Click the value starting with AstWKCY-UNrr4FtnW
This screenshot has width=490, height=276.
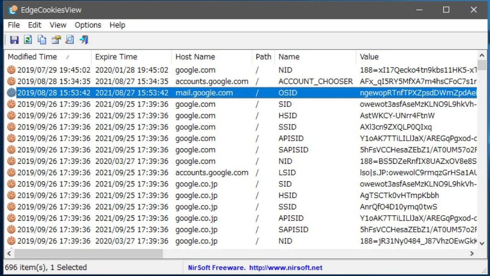click(x=397, y=115)
